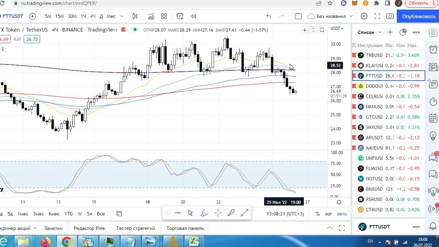Screen dimensions: 439x247
Task: Select the crosshair tool
Action: point(218,213)
